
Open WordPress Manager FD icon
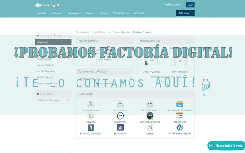click(180, 127)
